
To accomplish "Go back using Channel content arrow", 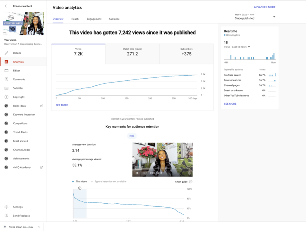I will tap(7, 6).
